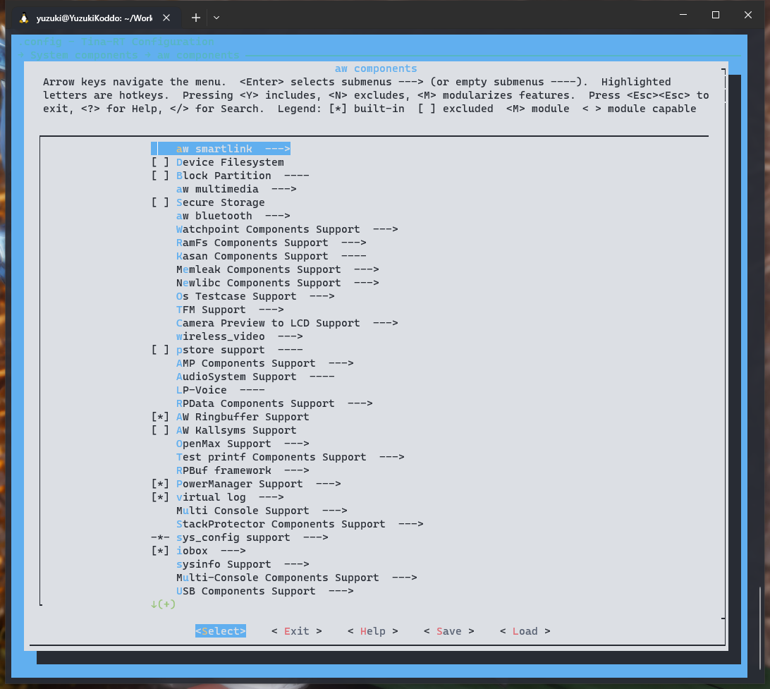770x689 pixels.
Task: Expand the aw multimedia submenu
Action: point(236,189)
